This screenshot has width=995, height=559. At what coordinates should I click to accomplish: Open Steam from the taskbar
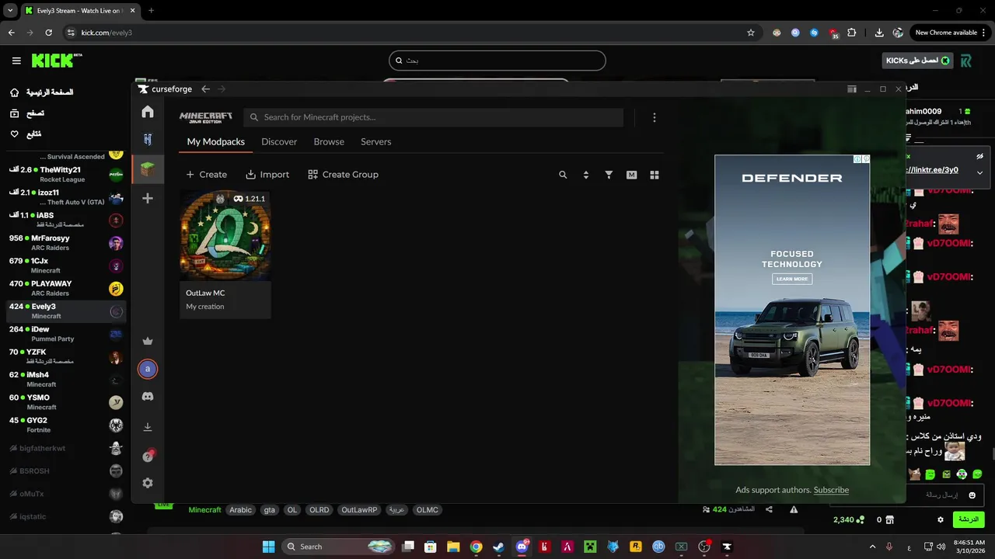tap(498, 547)
